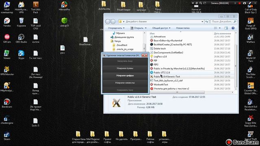Click the Explorer help question mark icon
This screenshot has width=260, height=146.
(233, 28)
